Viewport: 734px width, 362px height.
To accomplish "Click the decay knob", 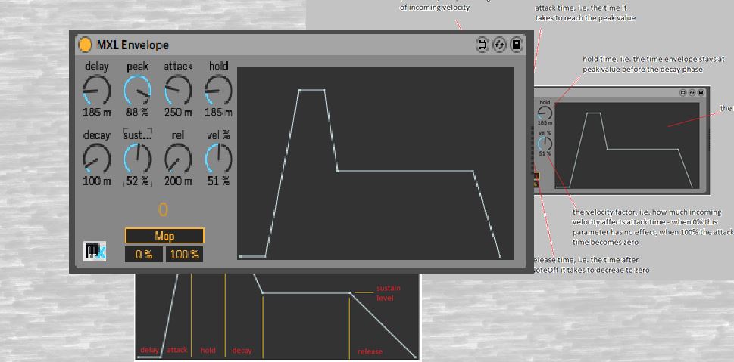I will tap(97, 159).
